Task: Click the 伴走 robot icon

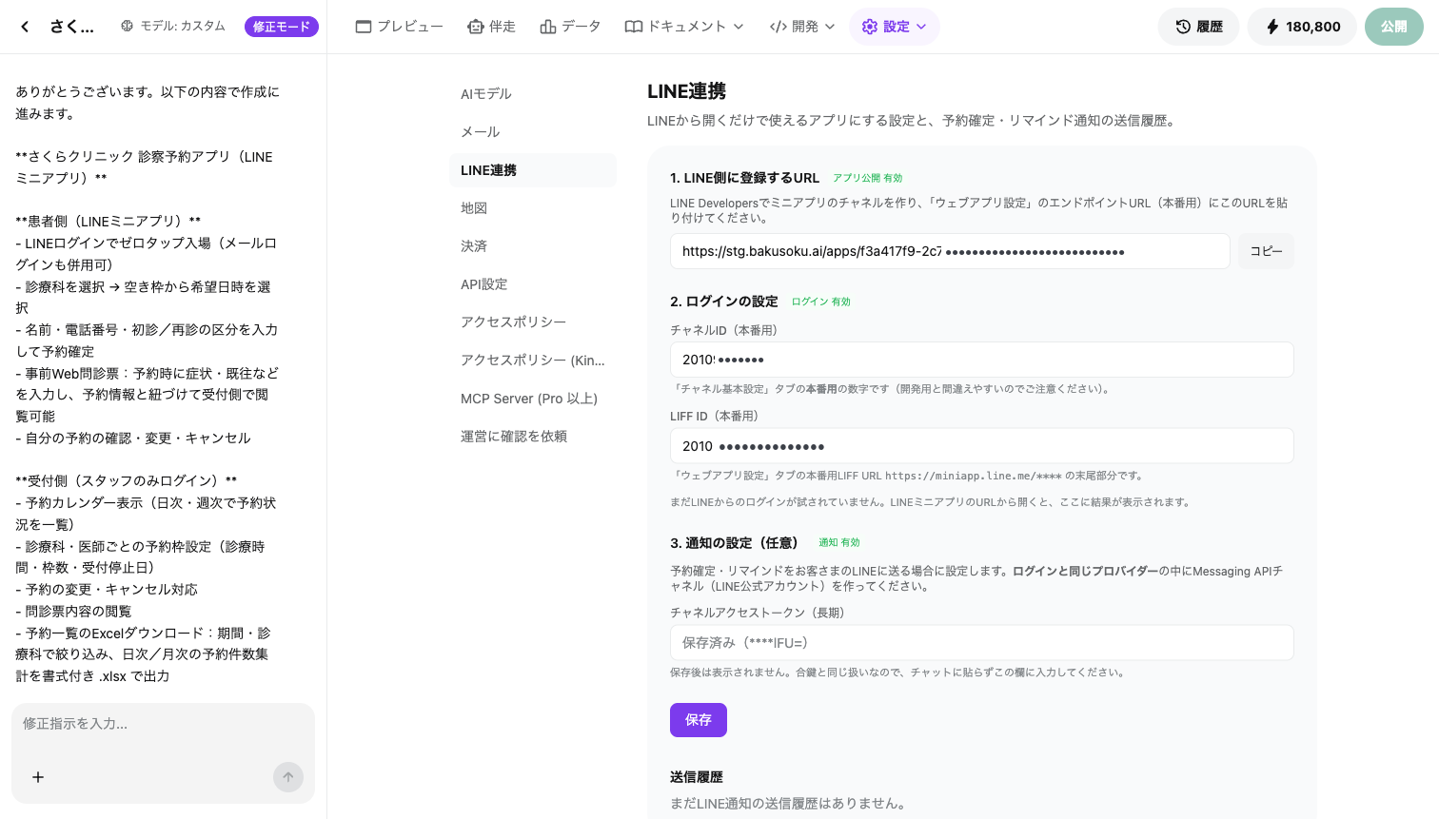Action: [x=476, y=27]
